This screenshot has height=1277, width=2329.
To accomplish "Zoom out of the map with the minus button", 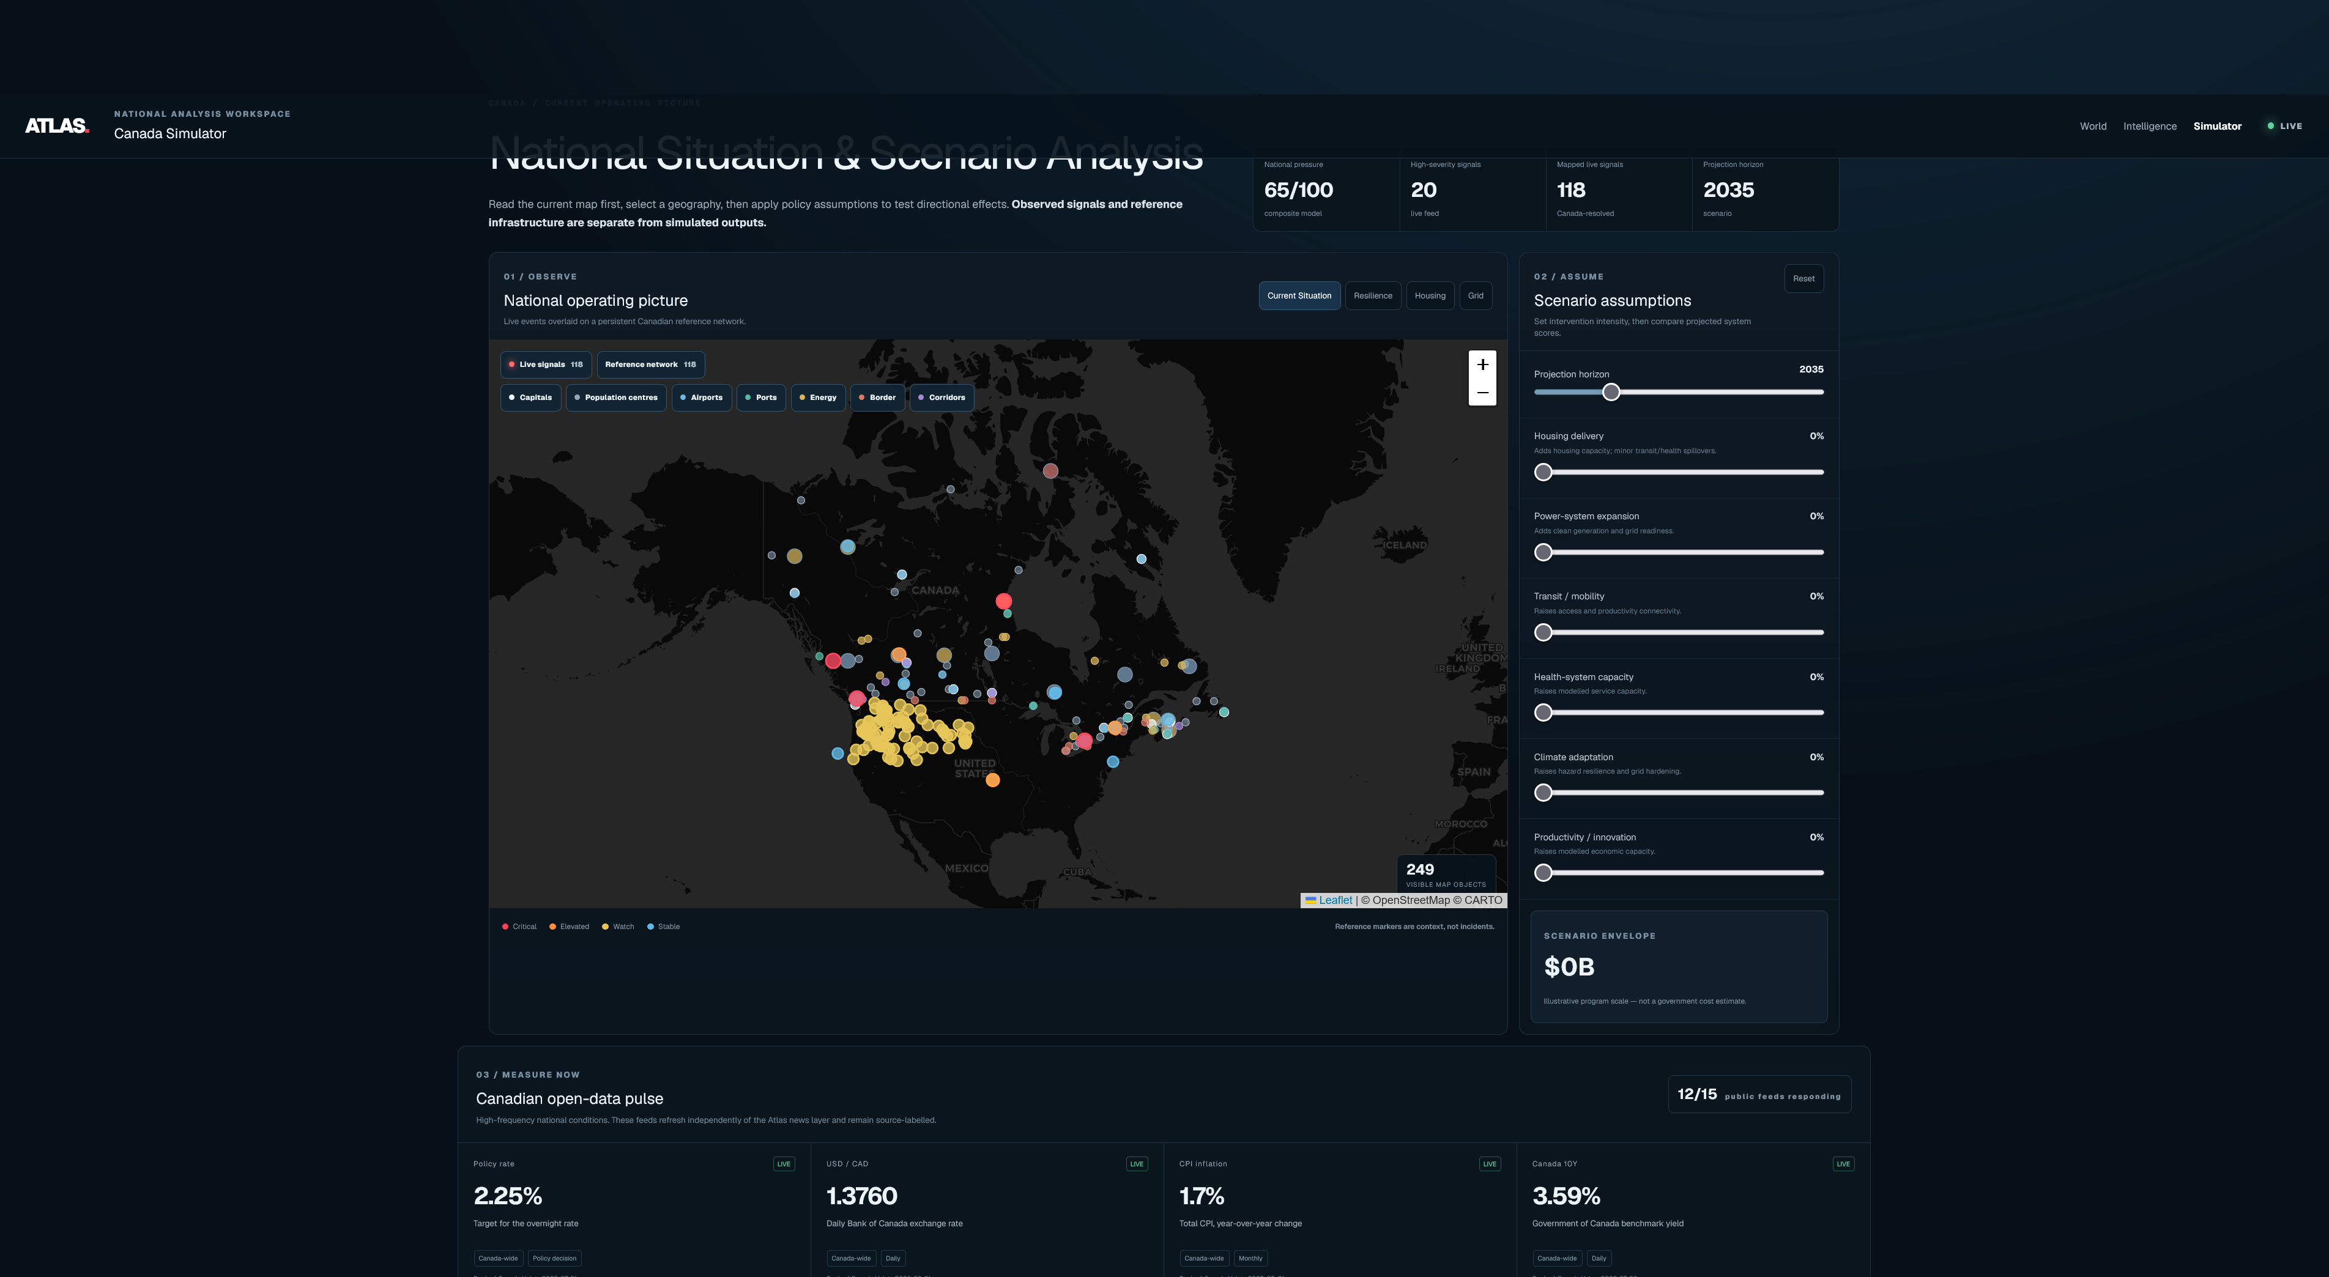I will [1482, 392].
